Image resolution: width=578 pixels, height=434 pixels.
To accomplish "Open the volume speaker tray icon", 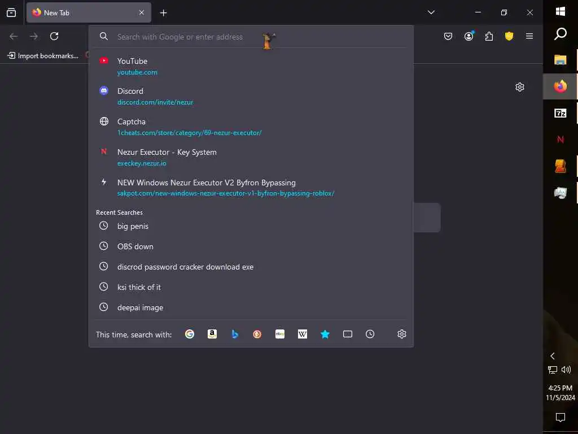I will 566,370.
